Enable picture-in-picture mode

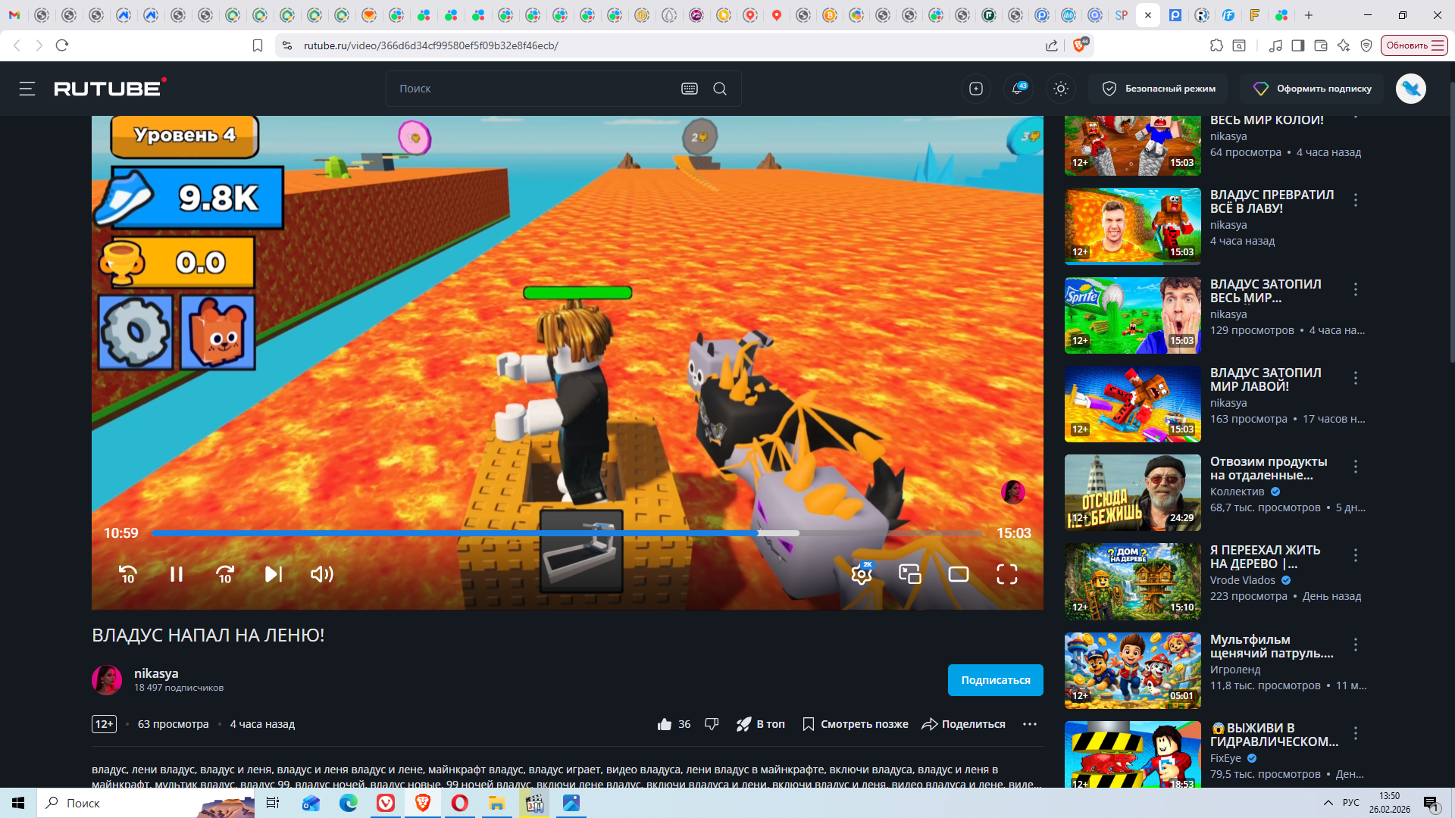click(909, 575)
